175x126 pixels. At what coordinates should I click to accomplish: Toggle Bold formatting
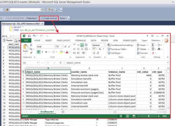39,52
